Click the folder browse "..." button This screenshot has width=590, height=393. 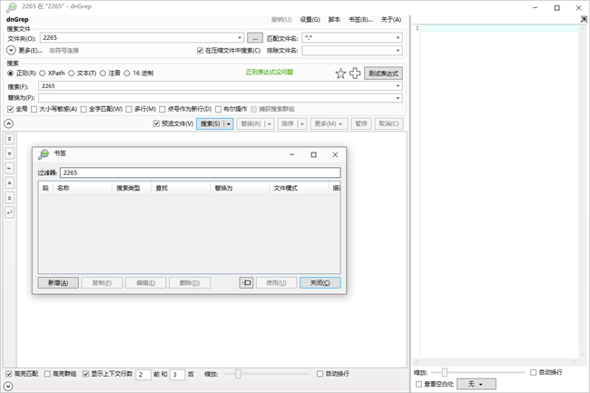pyautogui.click(x=255, y=38)
